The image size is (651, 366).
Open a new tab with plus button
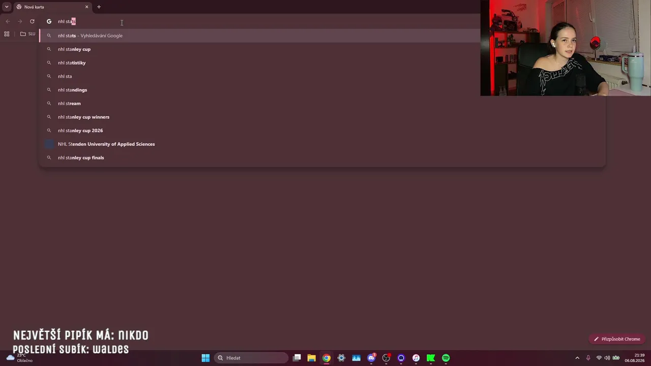tap(99, 7)
